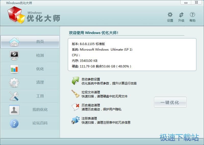Click the gear icon for 清理
Viewport: 204px width, 145px height.
tap(14, 83)
